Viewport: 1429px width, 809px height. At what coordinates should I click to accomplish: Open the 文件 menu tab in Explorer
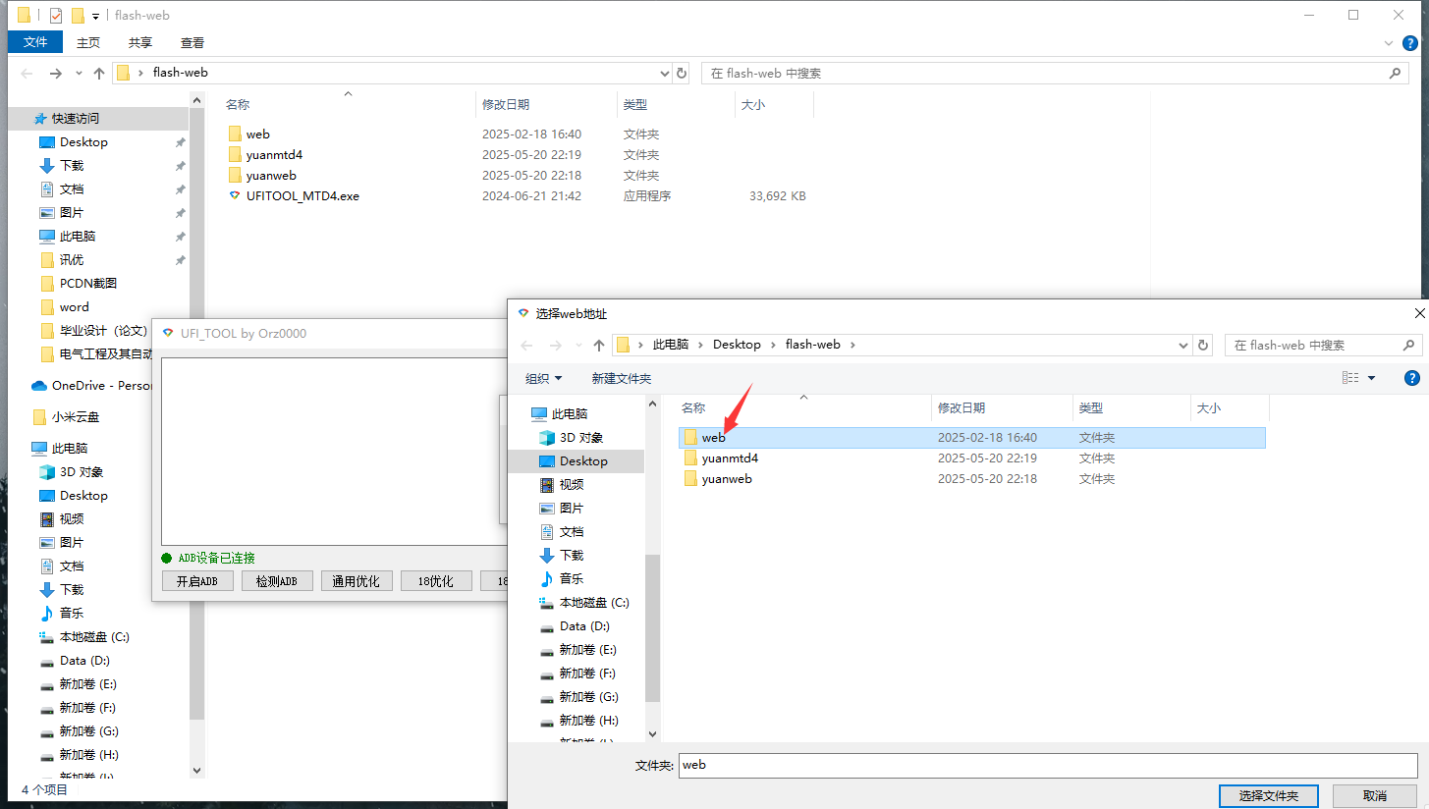click(35, 42)
